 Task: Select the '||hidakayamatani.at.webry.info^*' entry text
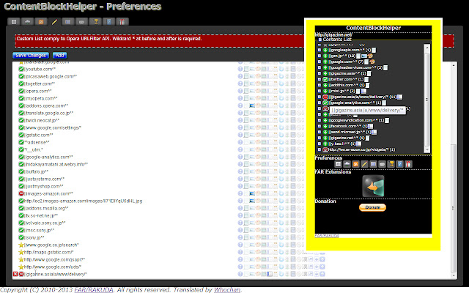56,164
